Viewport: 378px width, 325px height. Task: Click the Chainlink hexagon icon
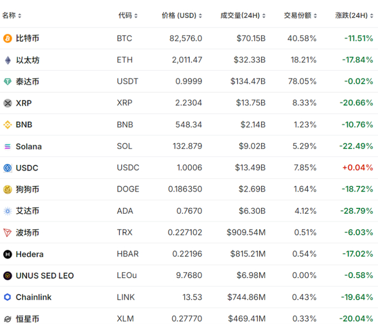tap(8, 297)
